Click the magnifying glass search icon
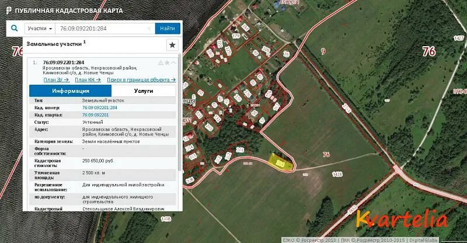Image resolution: width=467 pixels, height=243 pixels. tap(14, 28)
